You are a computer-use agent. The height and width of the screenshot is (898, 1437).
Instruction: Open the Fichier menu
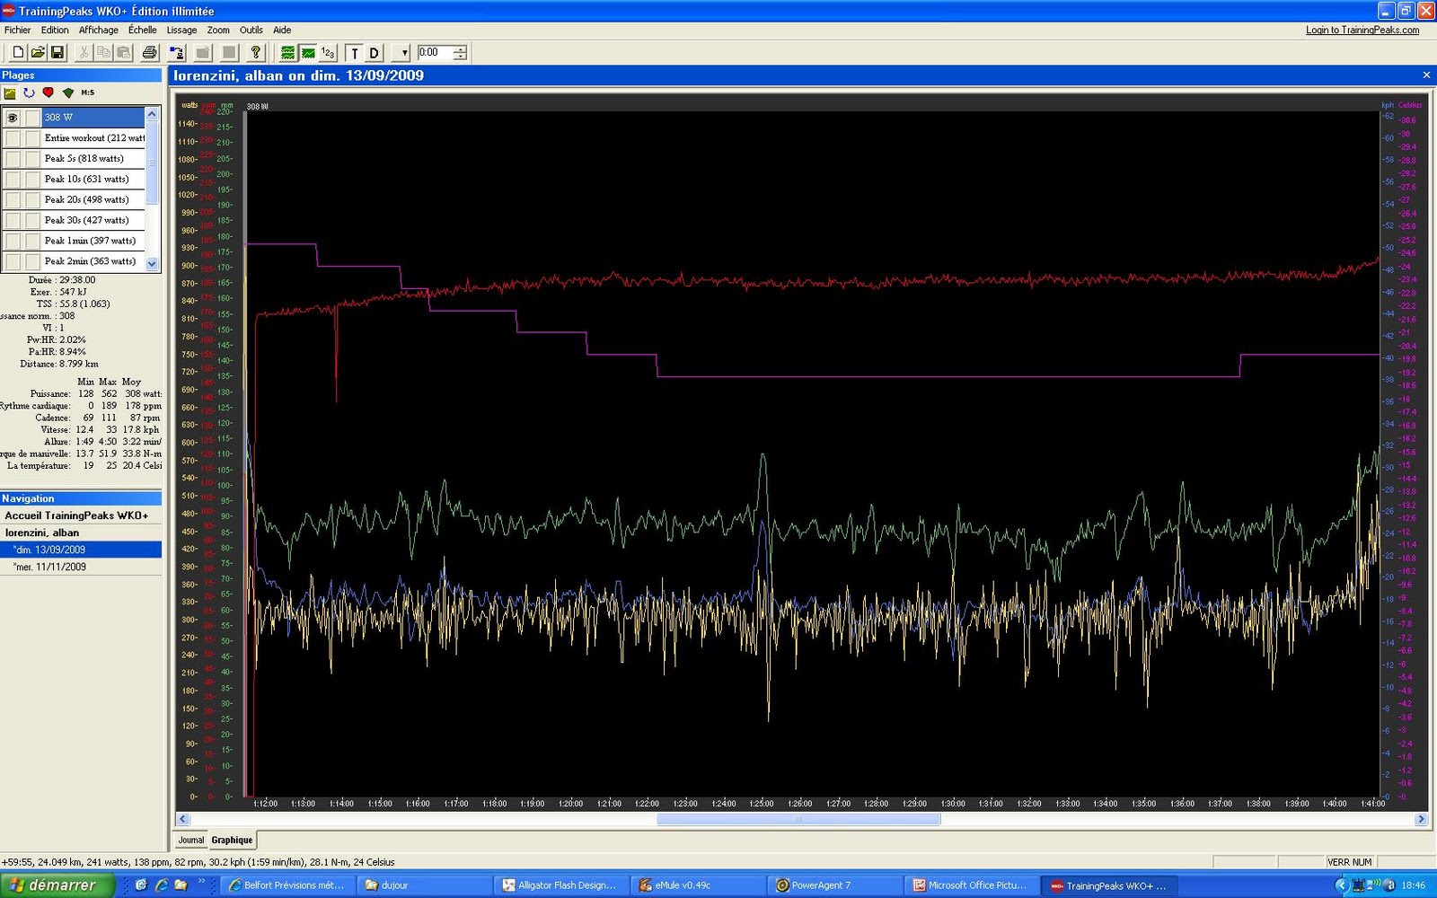pos(18,30)
